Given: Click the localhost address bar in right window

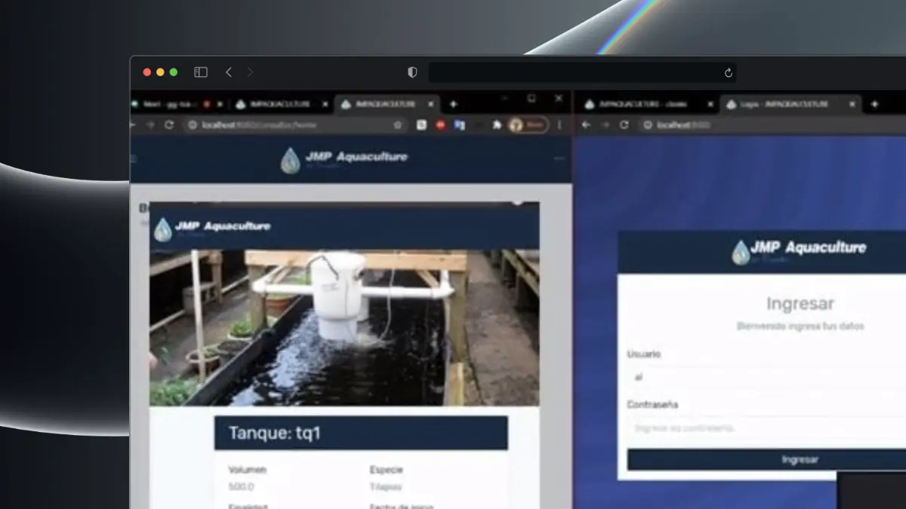Looking at the screenshot, I should pos(770,125).
